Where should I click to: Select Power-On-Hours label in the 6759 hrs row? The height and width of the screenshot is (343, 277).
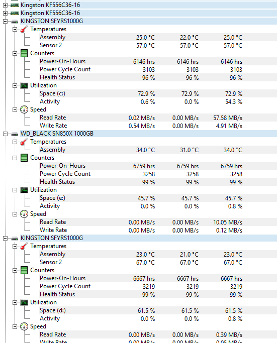pyautogui.click(x=62, y=166)
